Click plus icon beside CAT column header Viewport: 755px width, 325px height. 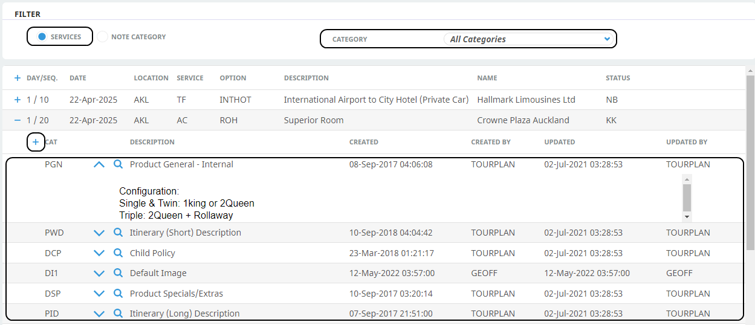click(36, 142)
